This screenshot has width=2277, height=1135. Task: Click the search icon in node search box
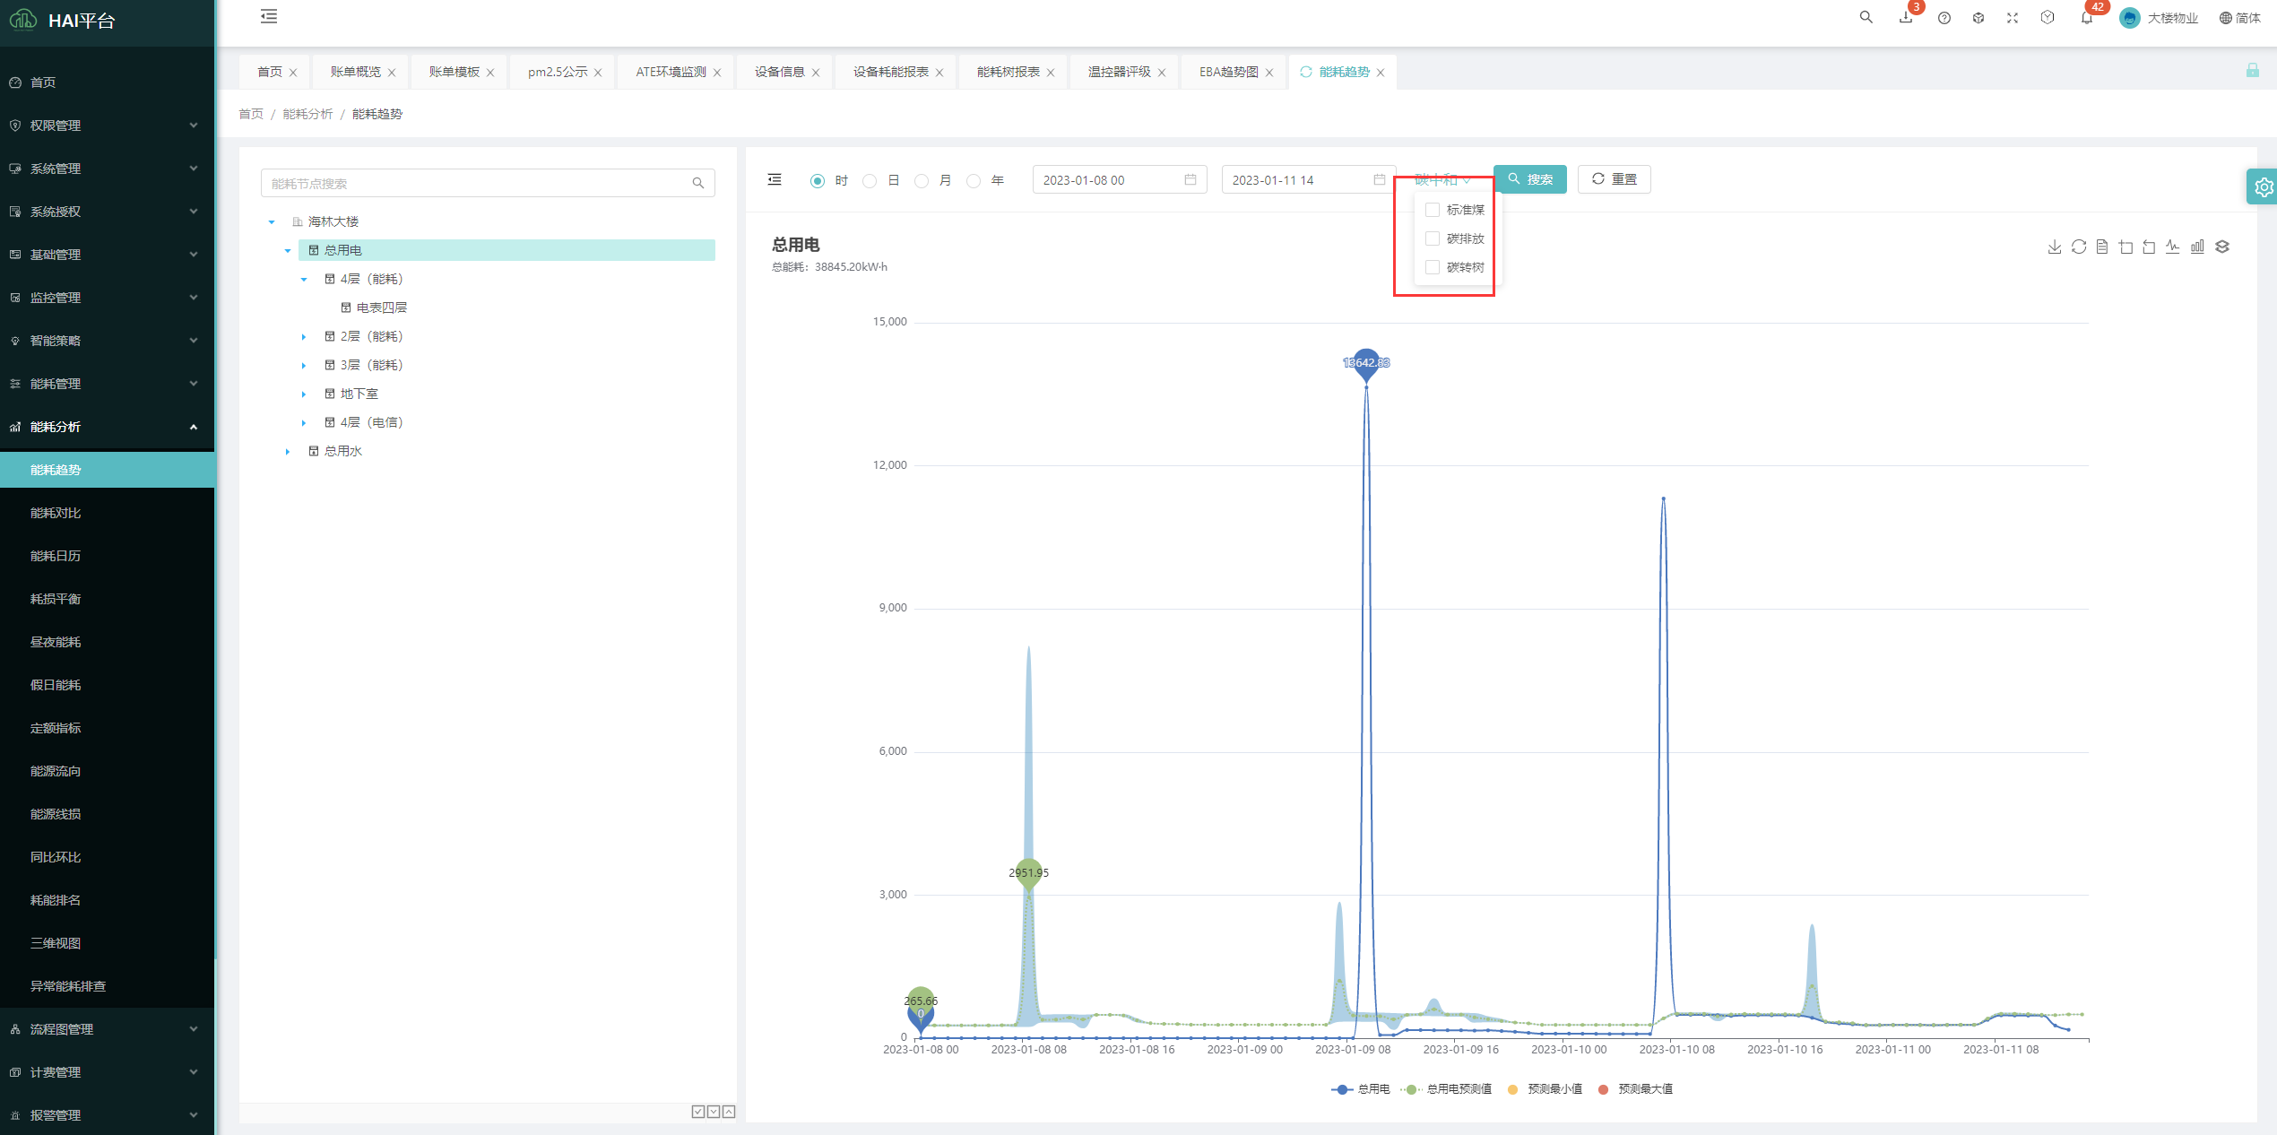pyautogui.click(x=698, y=183)
